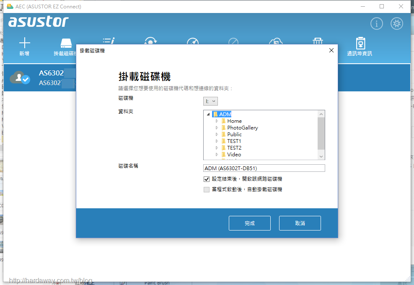The image size is (414, 285).
Task: Close the 掛載磁碟機 dialog with X
Action: click(331, 50)
